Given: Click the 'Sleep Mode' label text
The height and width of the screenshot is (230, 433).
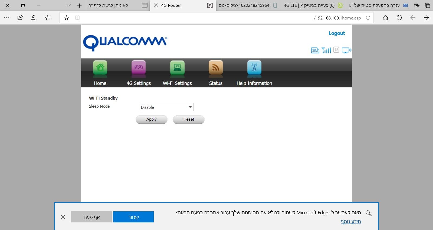Looking at the screenshot, I should pos(99,106).
